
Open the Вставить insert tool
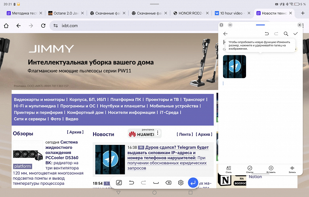[271, 169]
